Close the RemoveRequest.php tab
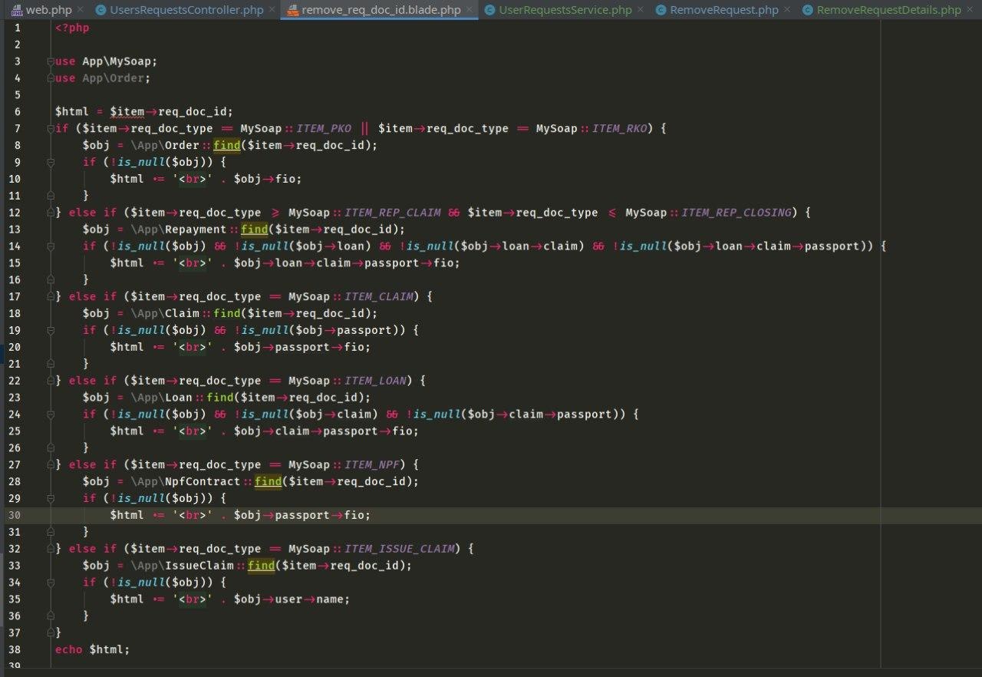 click(786, 10)
